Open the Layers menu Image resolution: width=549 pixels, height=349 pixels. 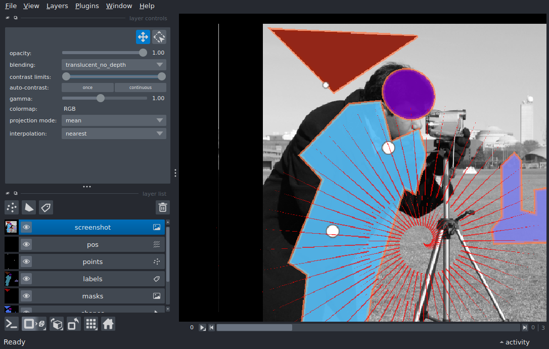click(x=57, y=6)
